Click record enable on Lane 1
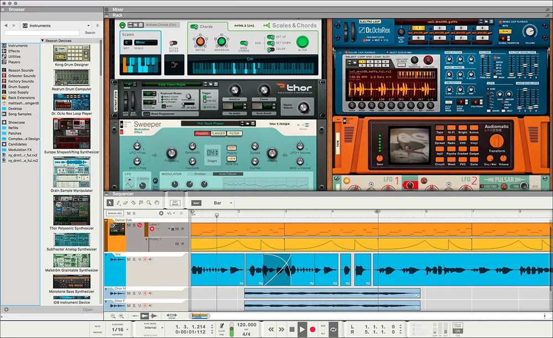 [152, 229]
